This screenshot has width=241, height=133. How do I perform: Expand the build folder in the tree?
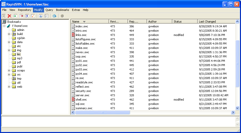click(x=9, y=34)
